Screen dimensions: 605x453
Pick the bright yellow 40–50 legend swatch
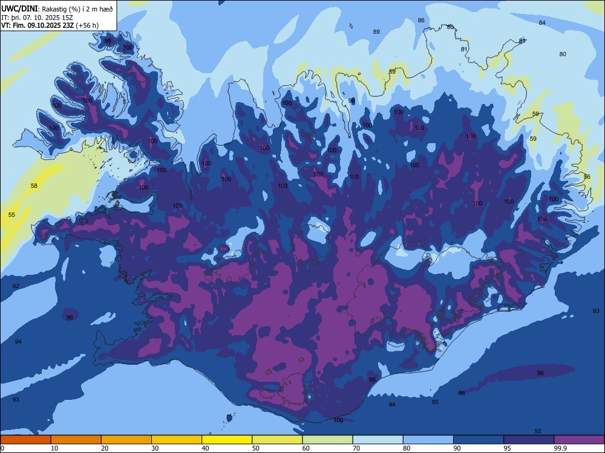pyautogui.click(x=227, y=440)
